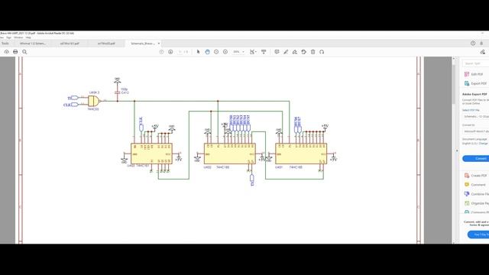Click the U401 74HC165 chip

pyautogui.click(x=301, y=154)
